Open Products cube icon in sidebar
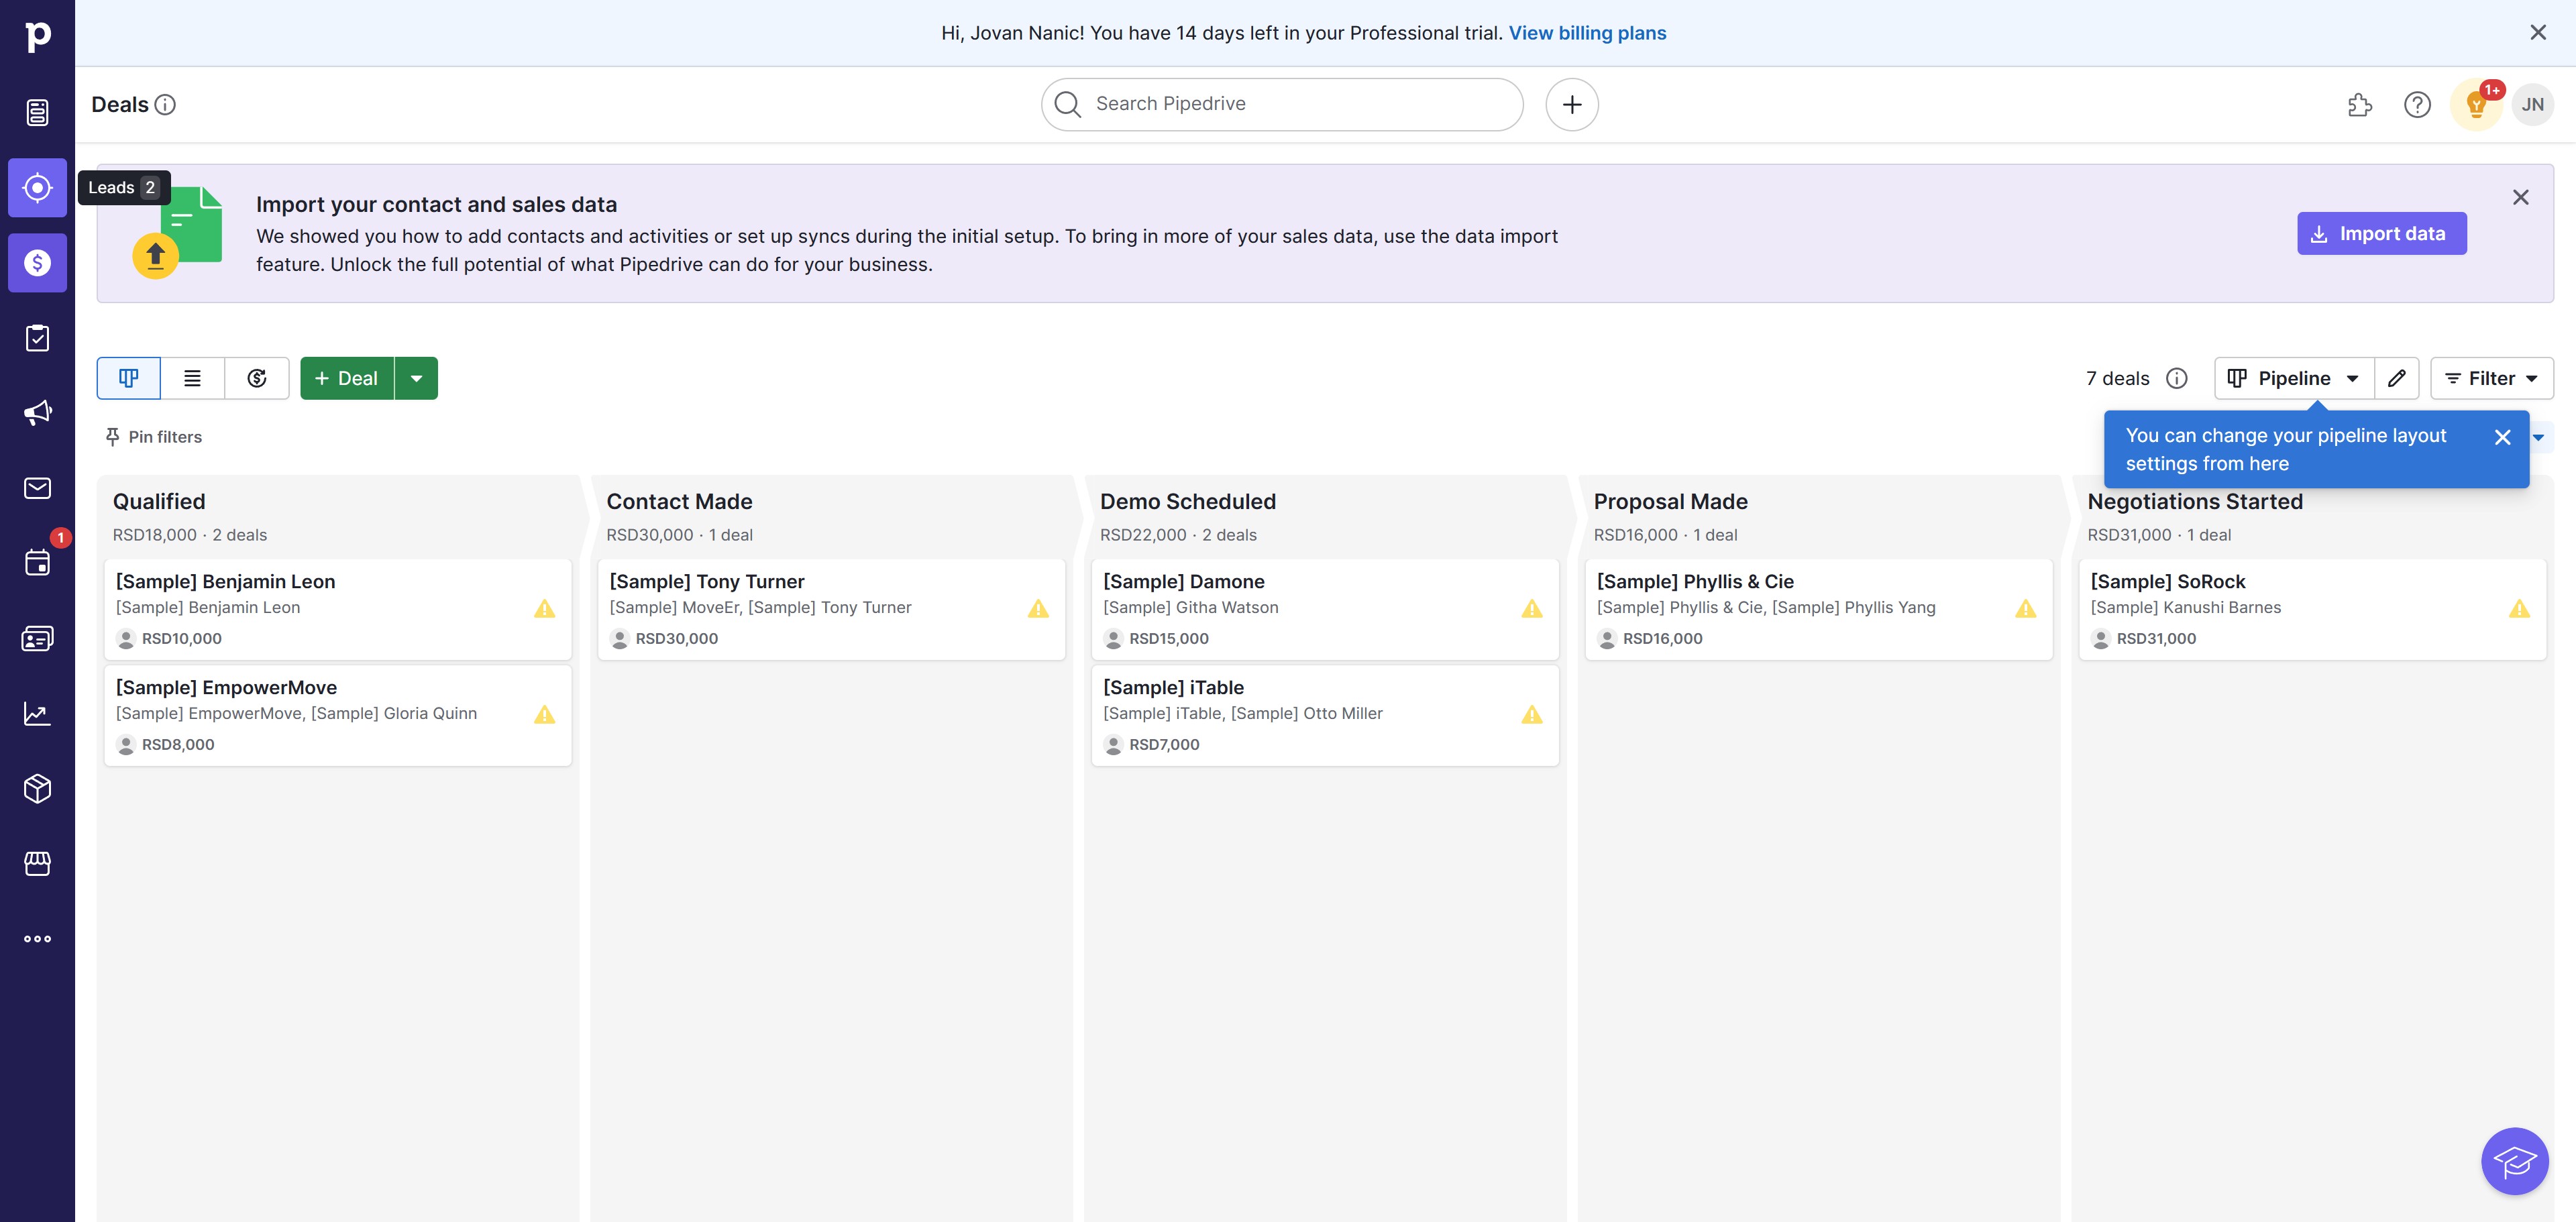Screen dimensions: 2576x1222 [x=37, y=789]
